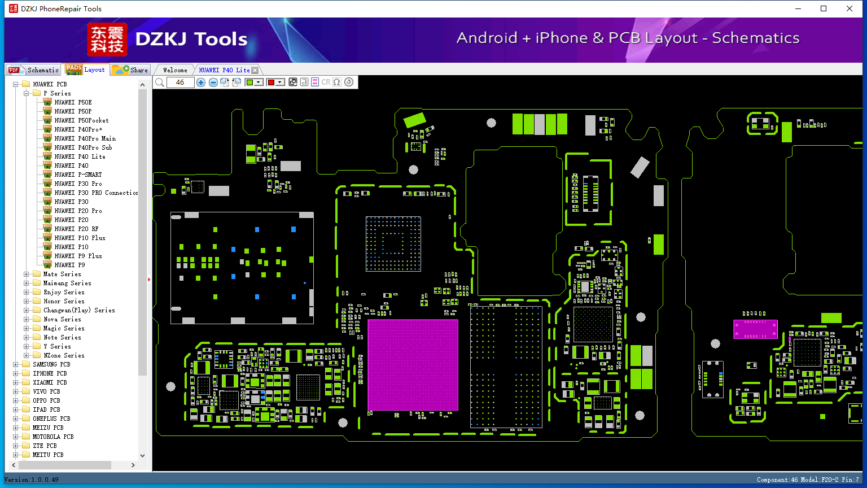This screenshot has width=867, height=488.
Task: Select the HUAWEI P40 Lite document tab
Action: [x=224, y=70]
